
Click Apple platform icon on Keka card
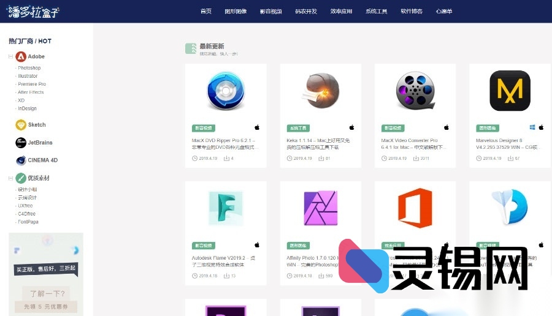click(351, 127)
